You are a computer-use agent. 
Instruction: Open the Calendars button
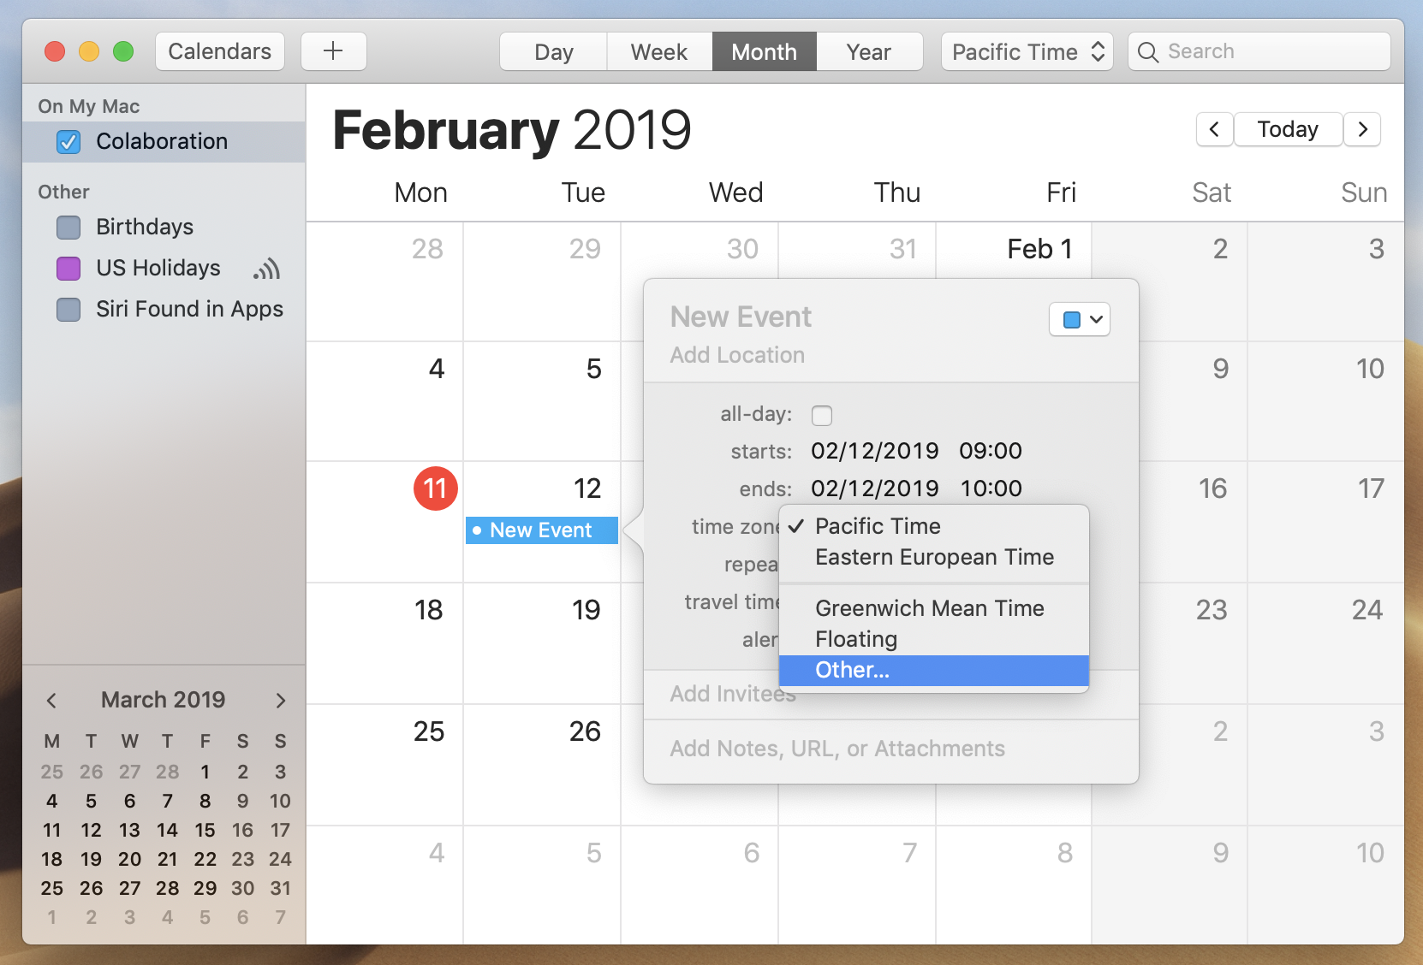point(219,52)
